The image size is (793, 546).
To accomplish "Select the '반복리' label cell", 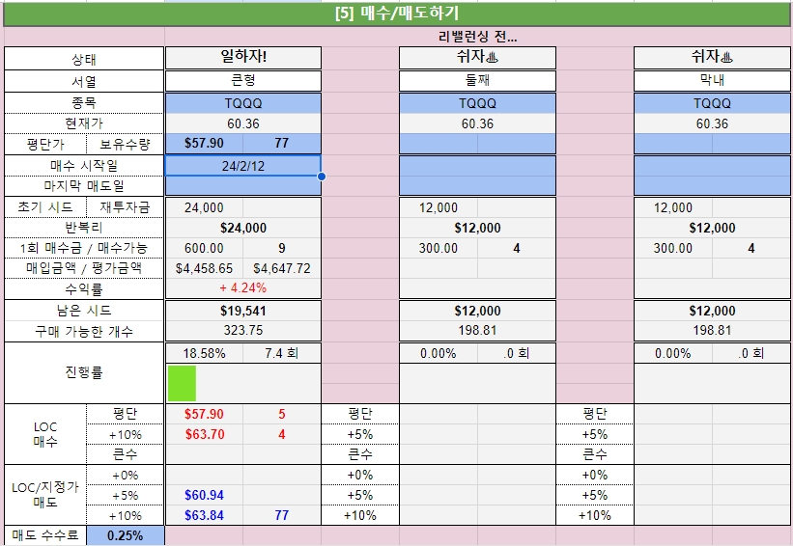I will (84, 228).
